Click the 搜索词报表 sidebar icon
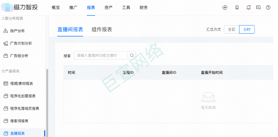The image size is (278, 137). [6, 121]
